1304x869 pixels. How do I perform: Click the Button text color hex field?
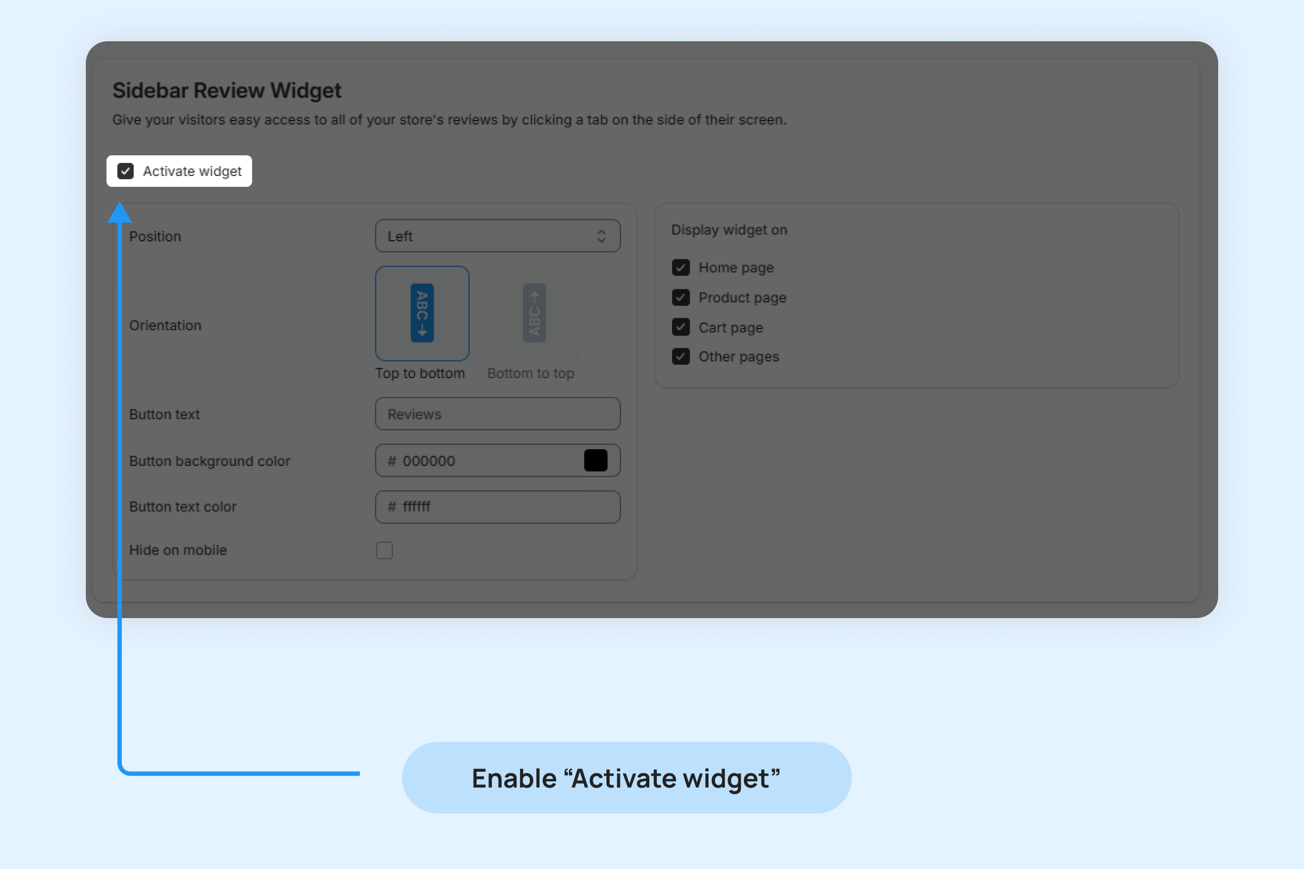497,507
